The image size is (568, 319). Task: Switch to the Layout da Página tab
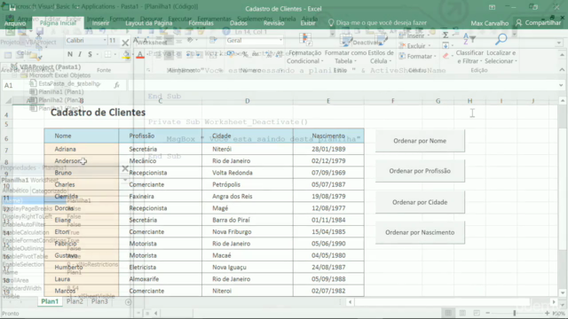click(148, 23)
